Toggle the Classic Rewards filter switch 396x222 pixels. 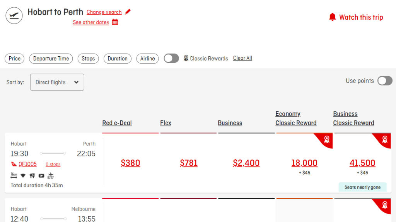(x=171, y=59)
